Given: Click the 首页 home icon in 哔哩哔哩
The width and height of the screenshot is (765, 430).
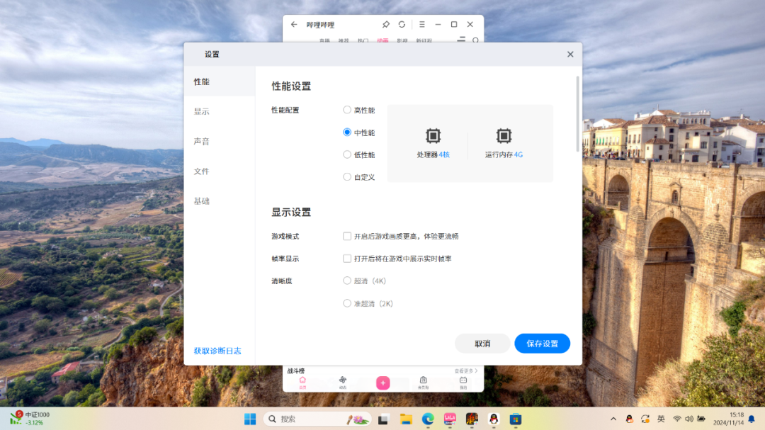Looking at the screenshot, I should coord(302,382).
